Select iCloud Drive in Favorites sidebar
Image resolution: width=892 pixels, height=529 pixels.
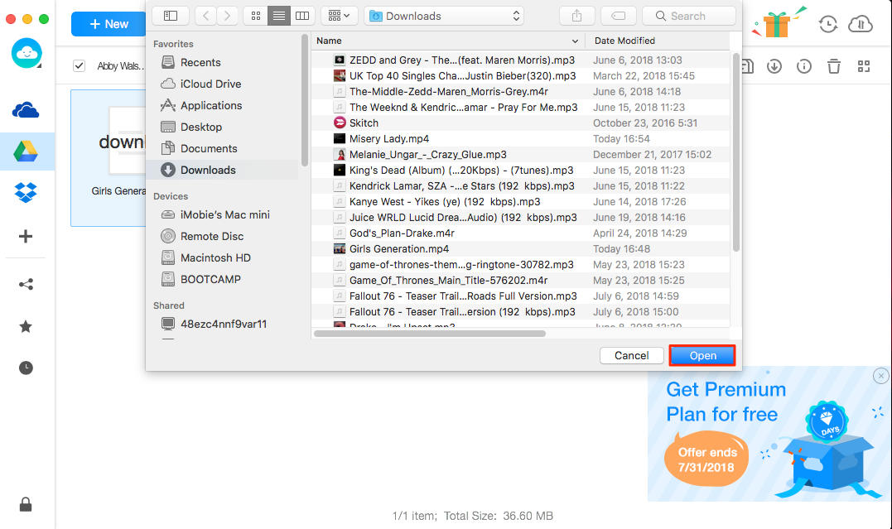pos(210,84)
